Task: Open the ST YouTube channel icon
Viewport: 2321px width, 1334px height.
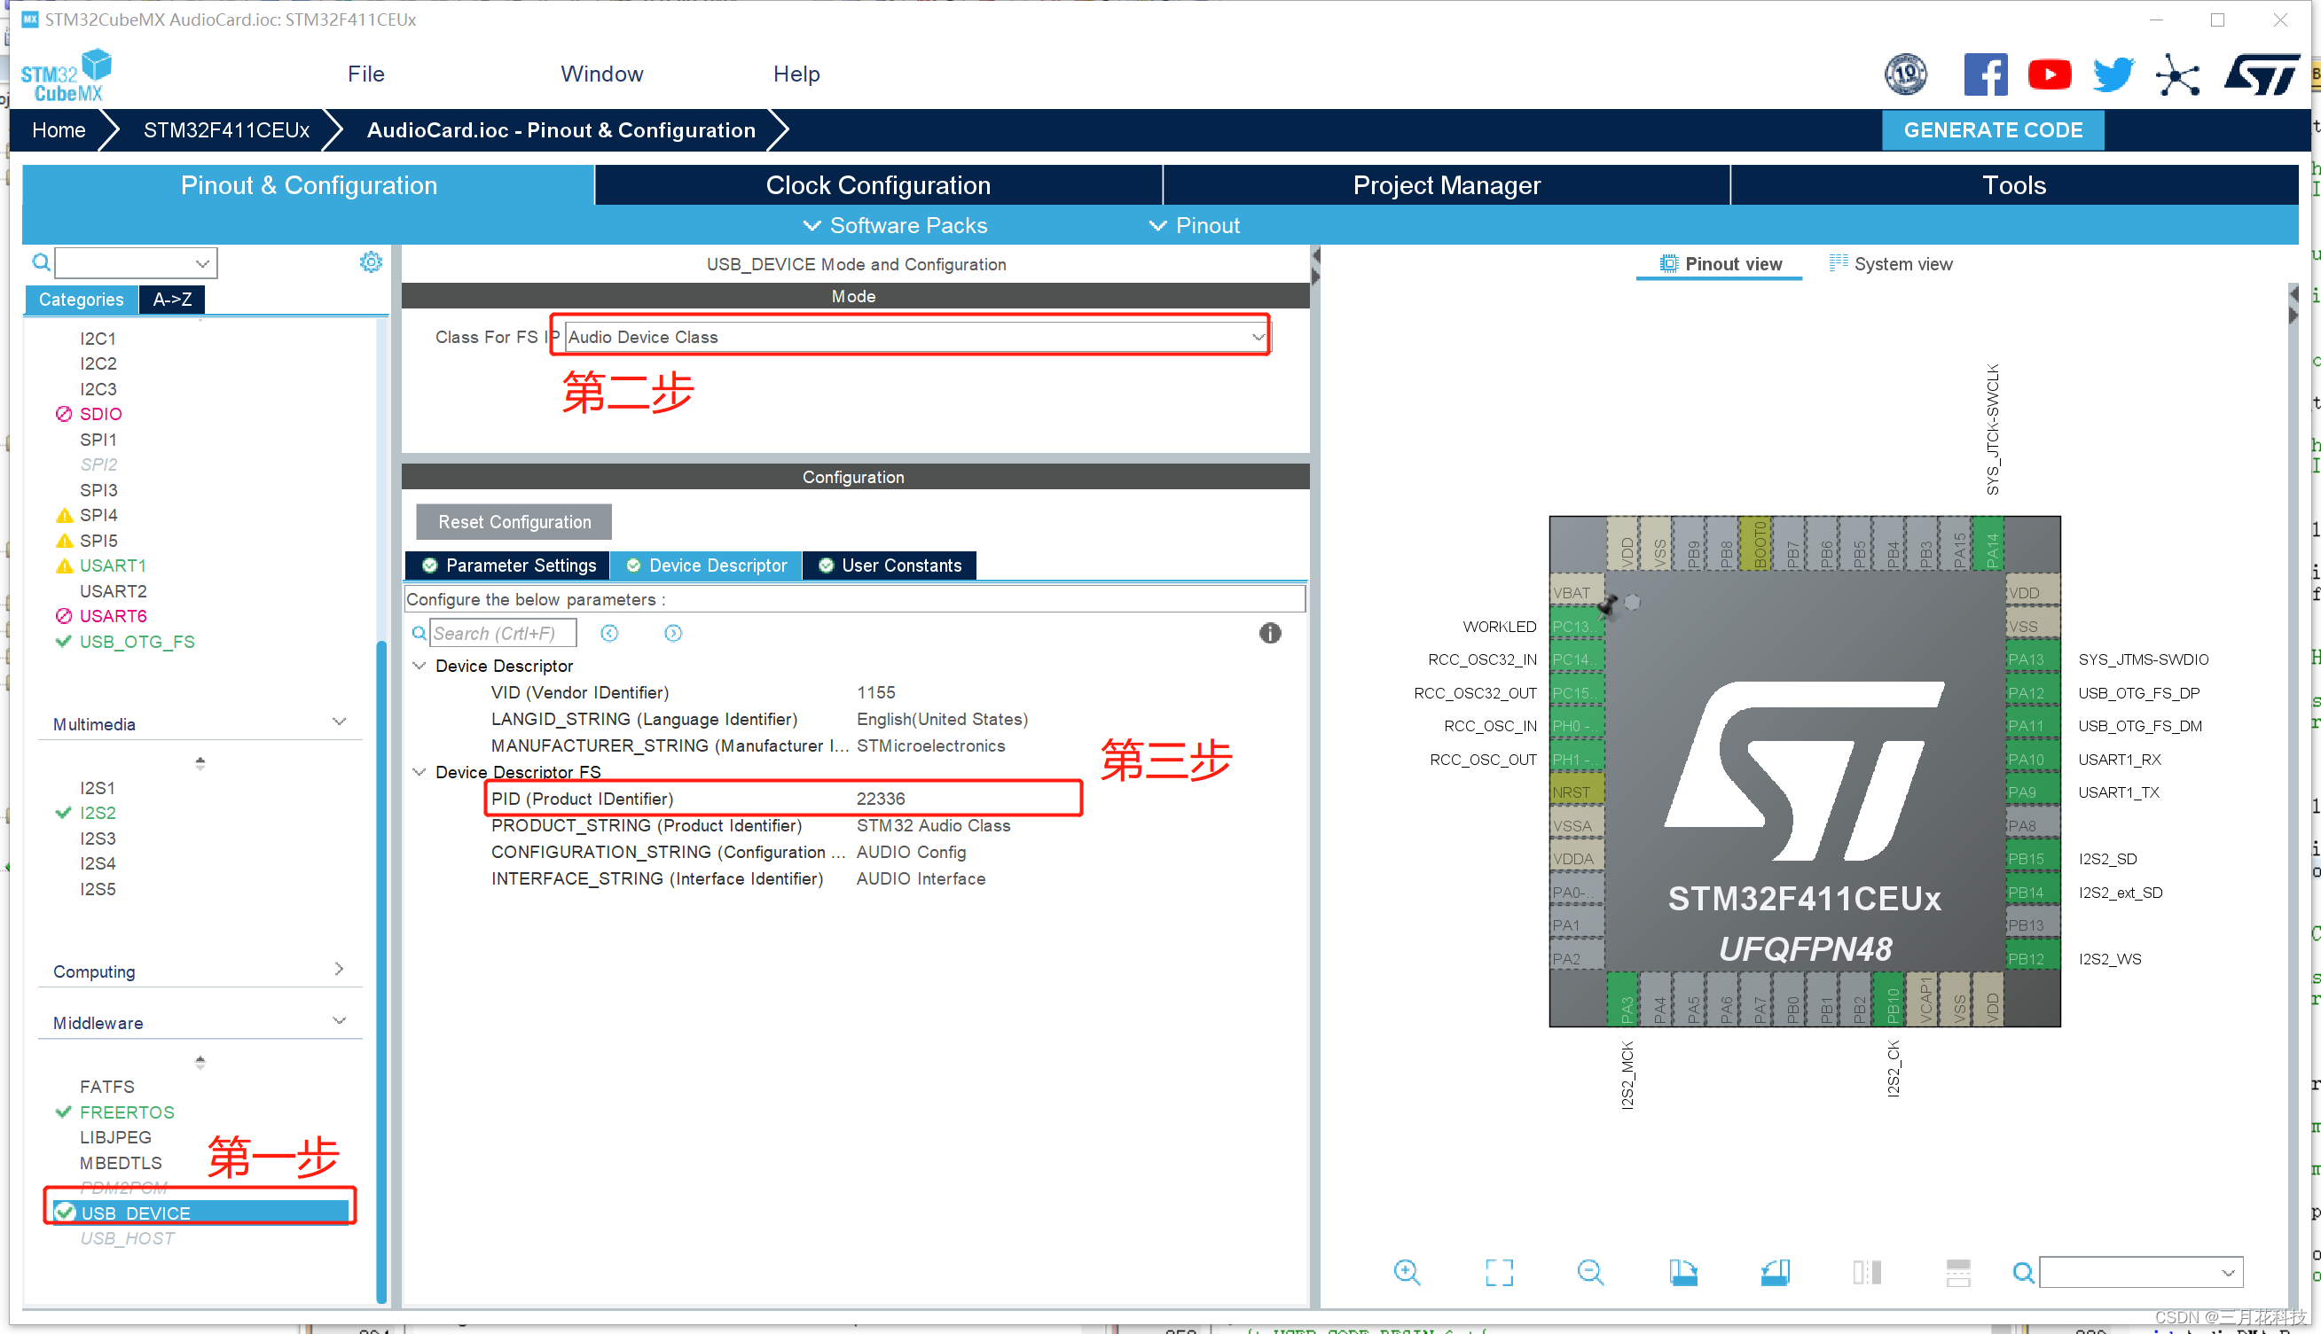Action: click(2049, 75)
